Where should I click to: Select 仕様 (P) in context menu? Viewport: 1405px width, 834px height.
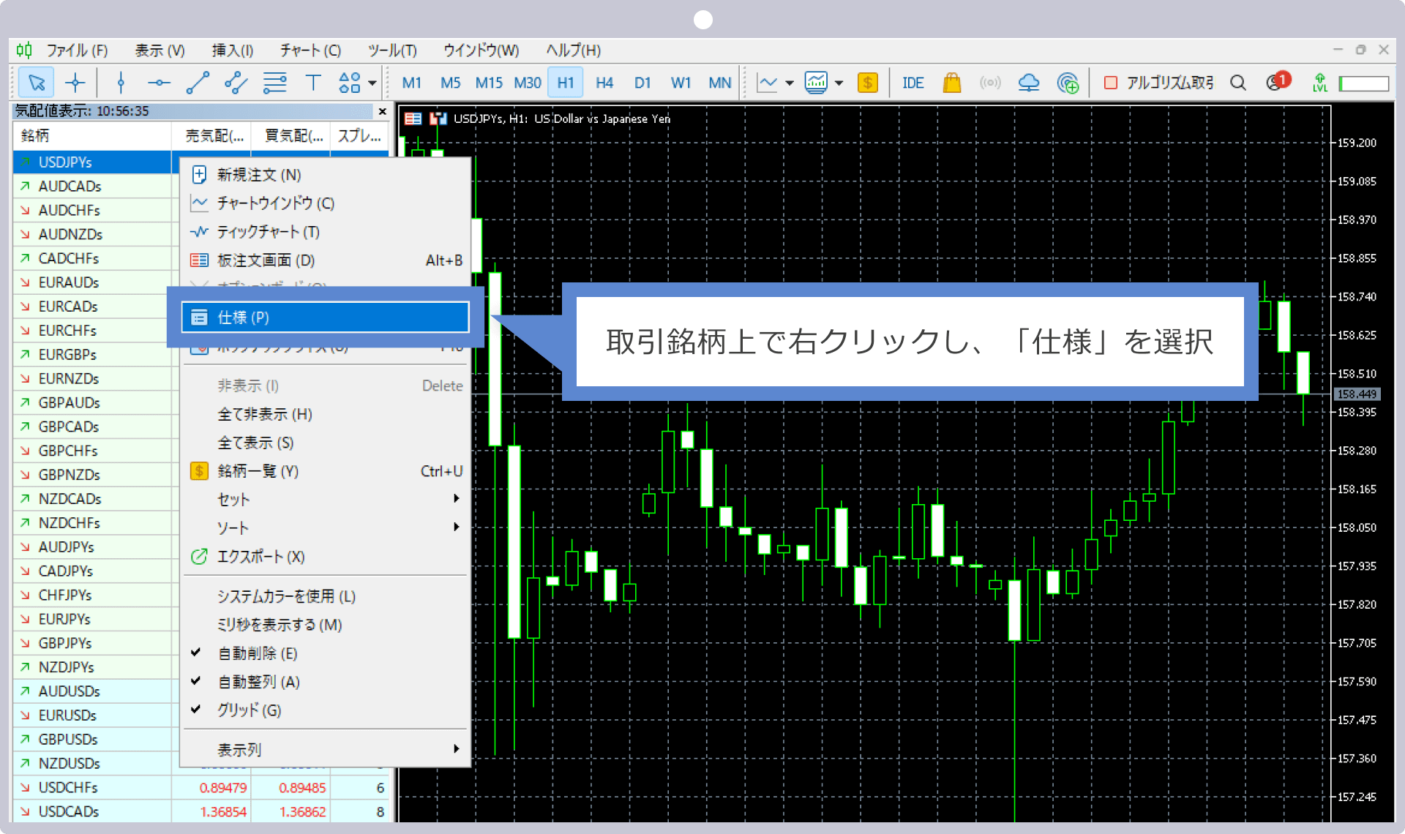[x=325, y=317]
